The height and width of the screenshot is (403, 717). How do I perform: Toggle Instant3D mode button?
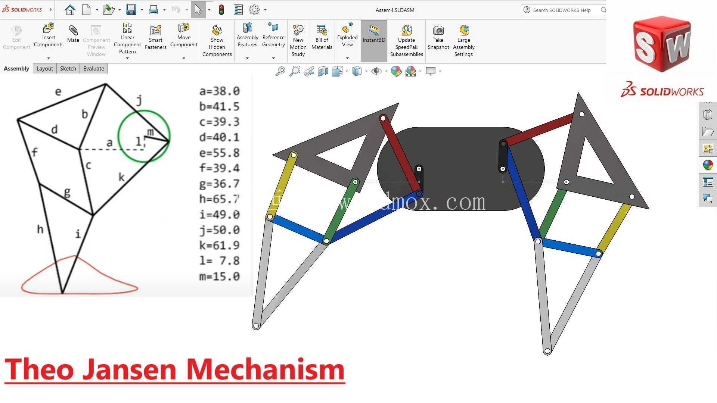coord(374,41)
